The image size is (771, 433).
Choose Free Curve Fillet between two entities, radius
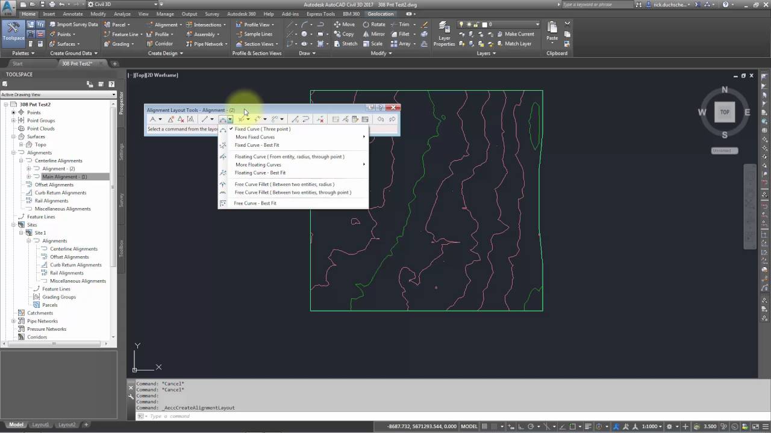[293, 184]
